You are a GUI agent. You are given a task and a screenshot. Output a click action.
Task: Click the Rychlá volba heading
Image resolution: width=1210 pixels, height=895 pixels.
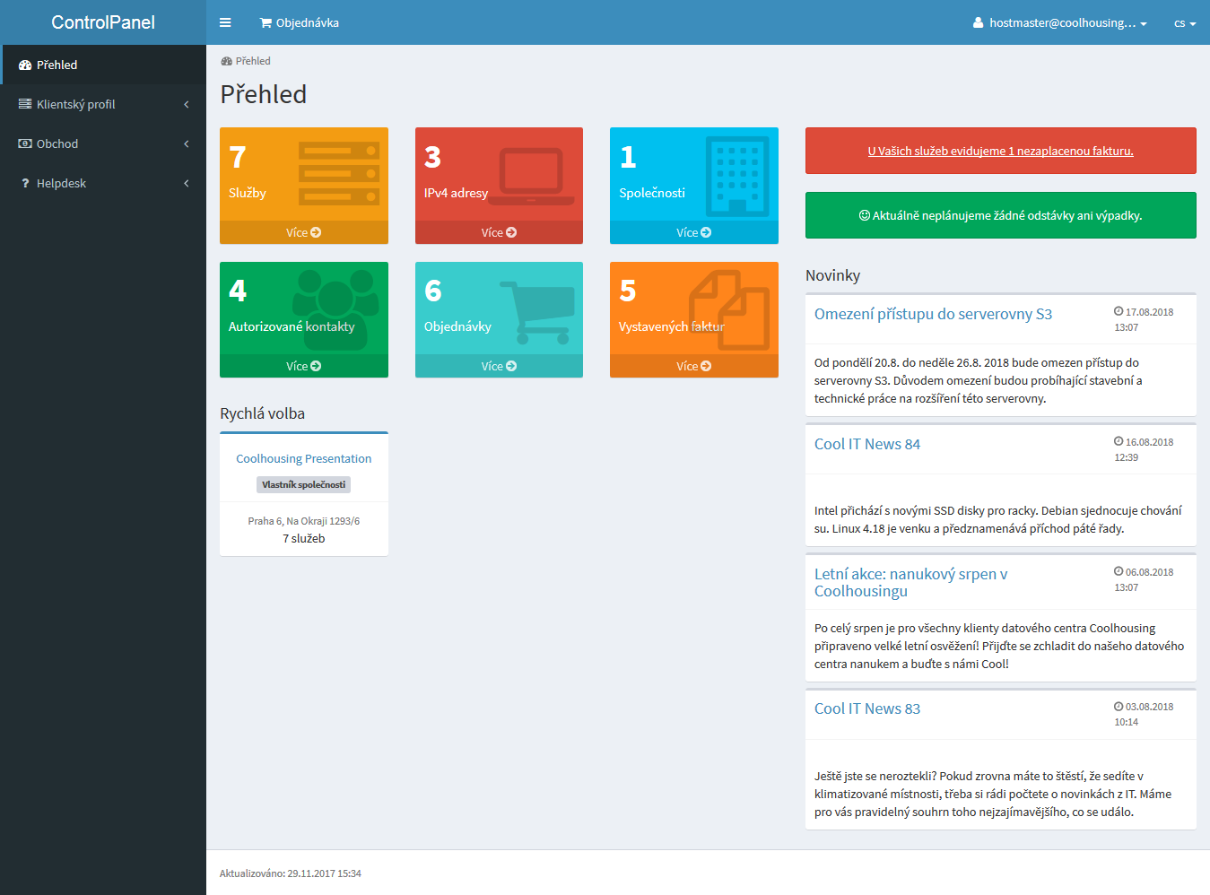[262, 413]
